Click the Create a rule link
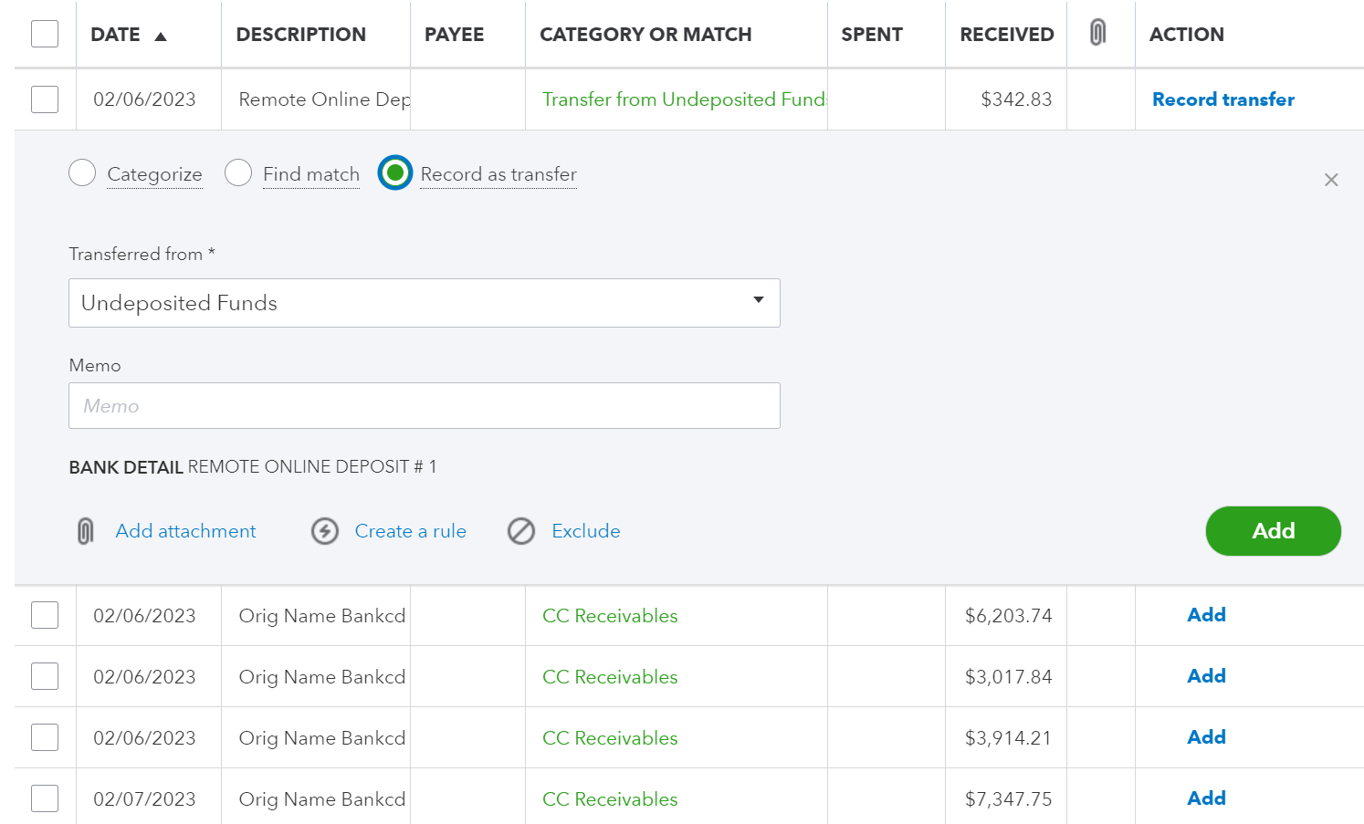 coord(411,531)
